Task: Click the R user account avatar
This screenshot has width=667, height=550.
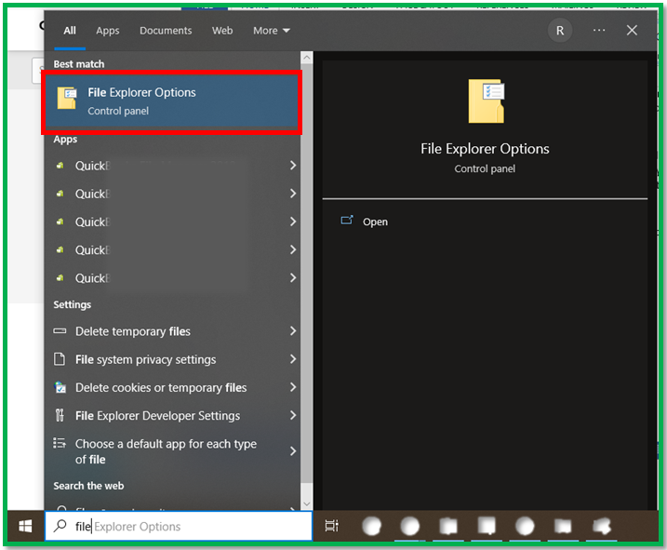Action: point(560,31)
